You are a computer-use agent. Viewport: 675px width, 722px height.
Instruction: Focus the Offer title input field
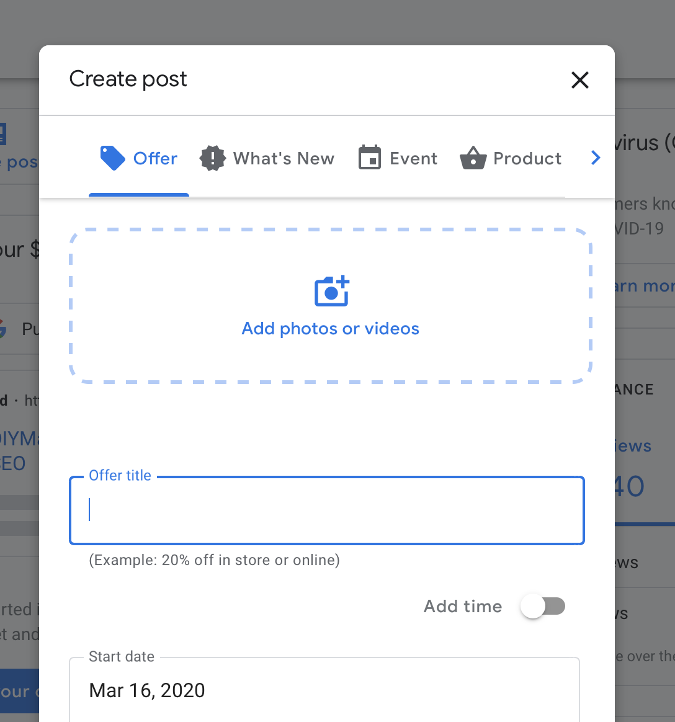[x=327, y=510]
